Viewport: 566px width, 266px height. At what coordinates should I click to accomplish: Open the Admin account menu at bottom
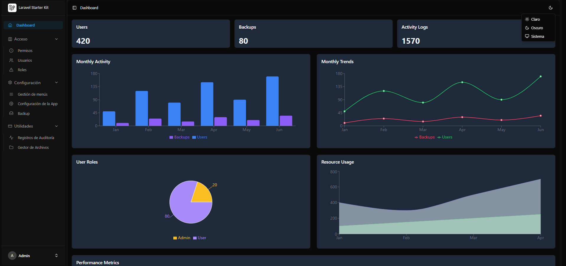tap(33, 256)
